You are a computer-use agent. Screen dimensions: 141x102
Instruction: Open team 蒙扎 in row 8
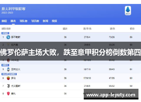(14, 94)
